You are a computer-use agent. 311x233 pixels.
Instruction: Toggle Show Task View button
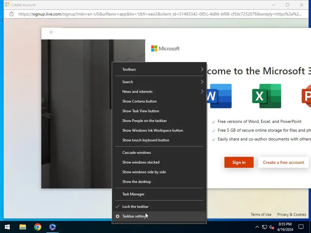pyautogui.click(x=159, y=111)
